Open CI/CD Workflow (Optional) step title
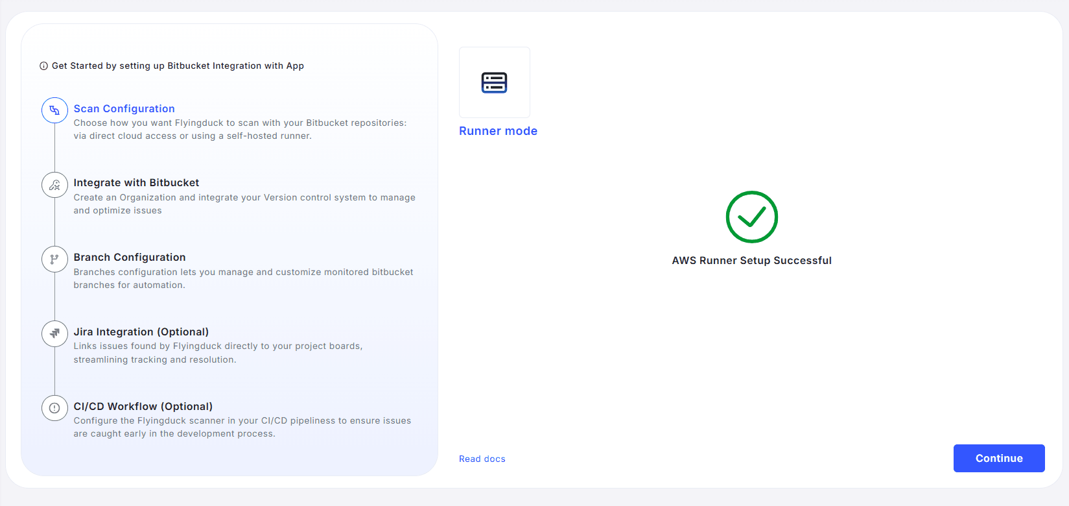This screenshot has height=506, width=1069. click(143, 407)
